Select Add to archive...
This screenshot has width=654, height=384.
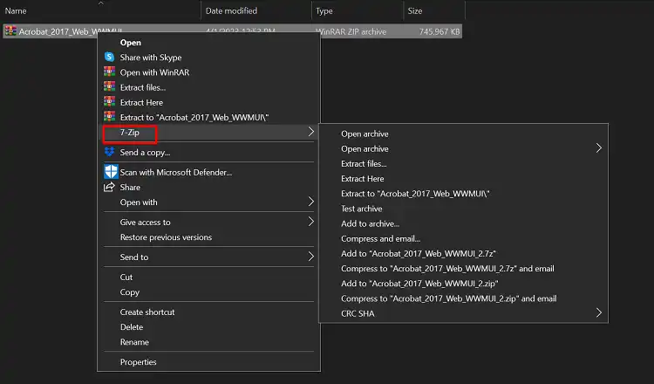(370, 224)
